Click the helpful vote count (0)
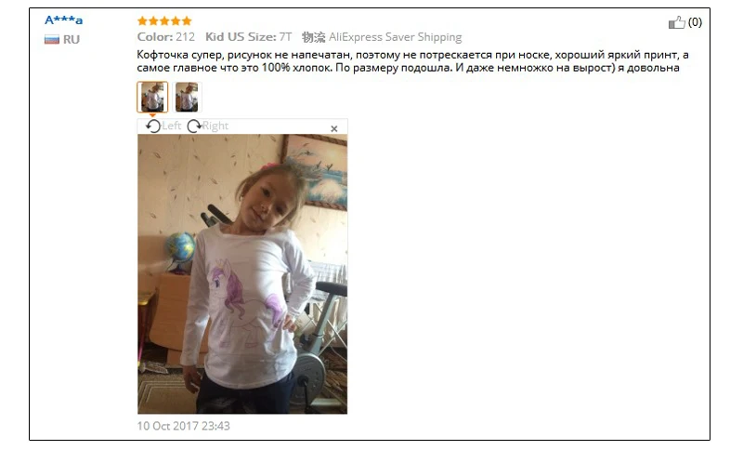 pos(695,22)
